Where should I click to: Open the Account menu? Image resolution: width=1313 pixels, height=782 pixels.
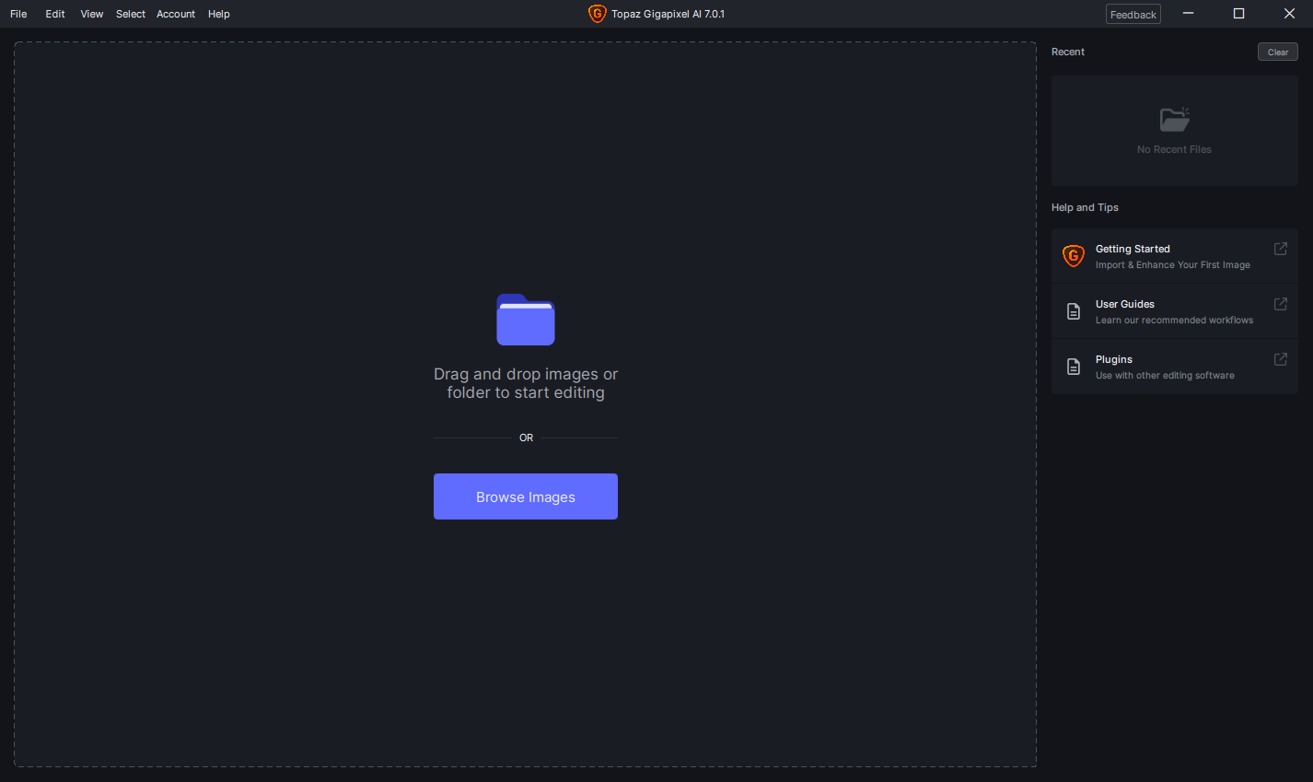click(175, 14)
